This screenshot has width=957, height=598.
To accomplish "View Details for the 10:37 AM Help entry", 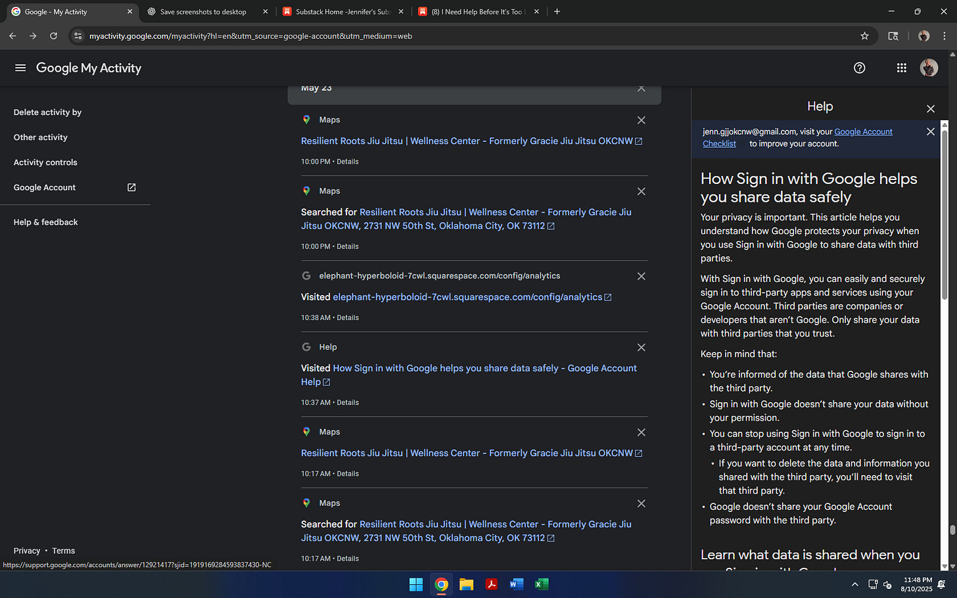I will [348, 402].
